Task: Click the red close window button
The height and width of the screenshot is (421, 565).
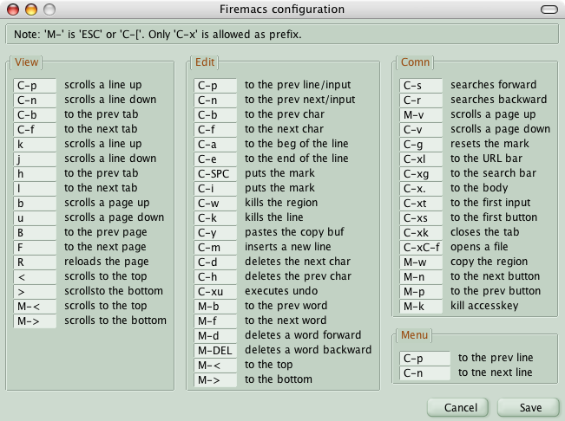Action: (13, 10)
